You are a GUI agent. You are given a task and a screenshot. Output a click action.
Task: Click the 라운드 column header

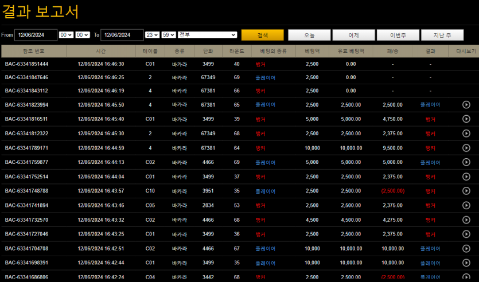(237, 51)
